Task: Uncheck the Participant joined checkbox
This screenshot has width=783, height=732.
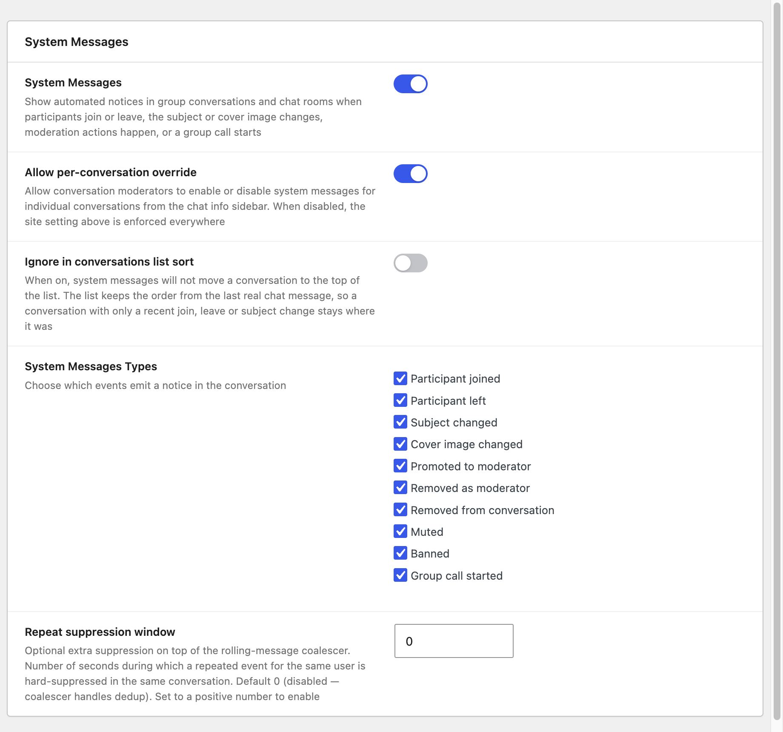Action: coord(400,378)
